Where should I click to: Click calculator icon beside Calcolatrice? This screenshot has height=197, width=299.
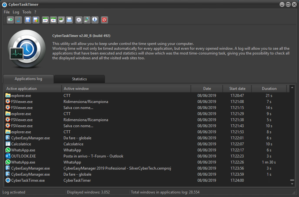click(x=8, y=144)
